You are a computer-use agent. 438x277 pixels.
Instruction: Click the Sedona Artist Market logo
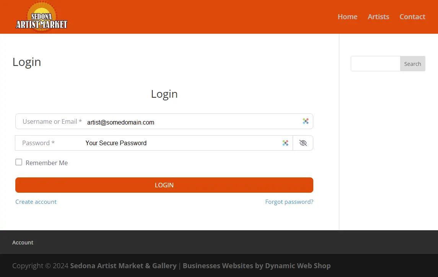pyautogui.click(x=41, y=17)
